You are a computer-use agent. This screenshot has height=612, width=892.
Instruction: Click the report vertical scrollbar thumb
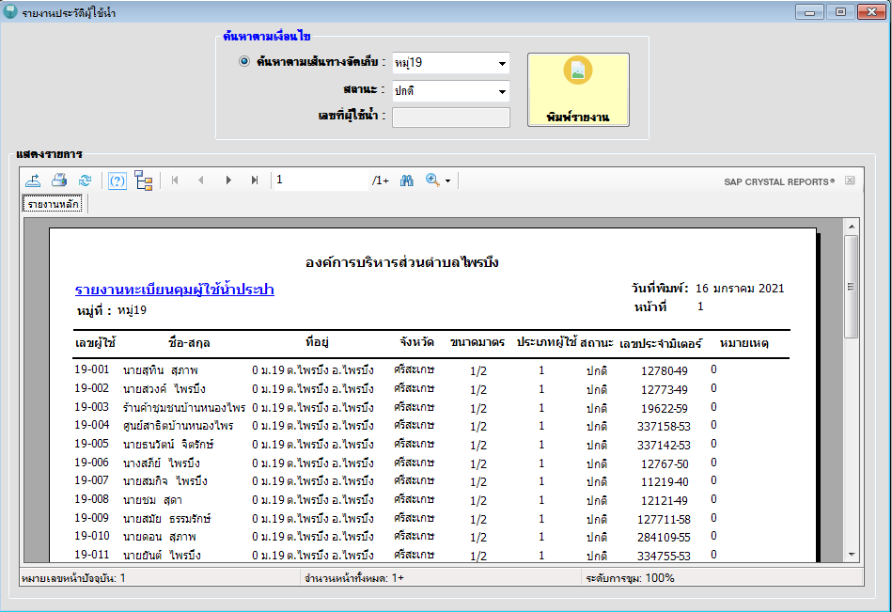pyautogui.click(x=852, y=286)
